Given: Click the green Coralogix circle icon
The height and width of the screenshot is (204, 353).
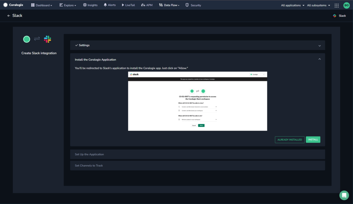Looking at the screenshot, I should (x=27, y=39).
